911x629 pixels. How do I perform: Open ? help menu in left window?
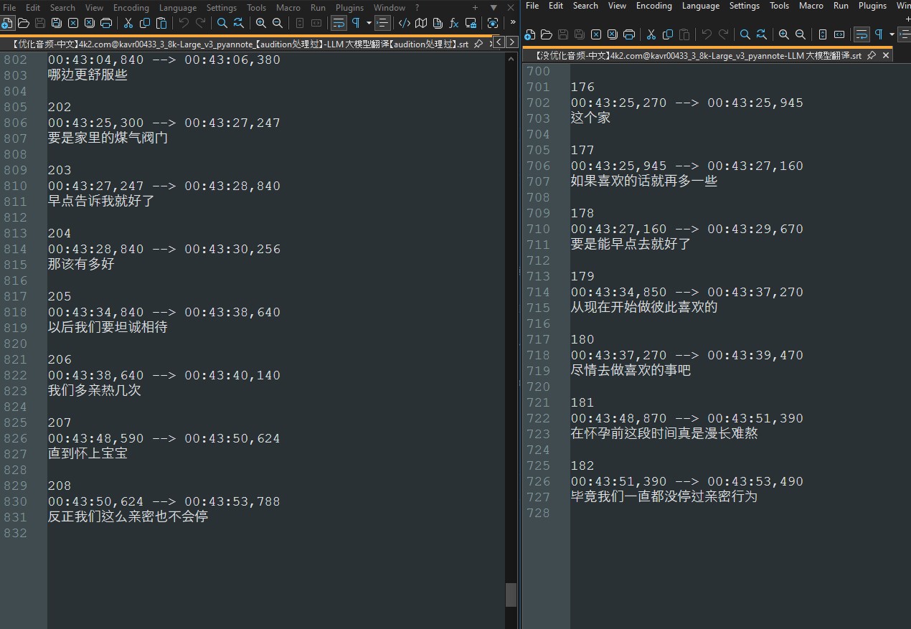pos(417,8)
